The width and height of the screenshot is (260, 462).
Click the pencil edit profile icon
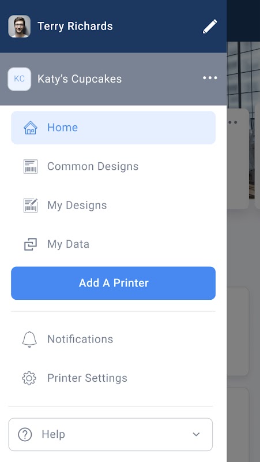[x=210, y=27]
